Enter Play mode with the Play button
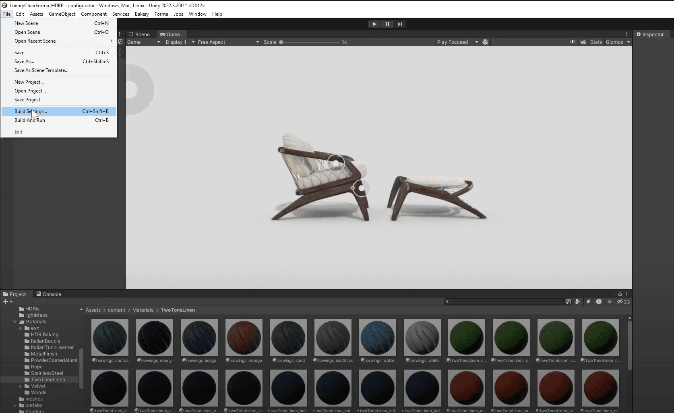This screenshot has height=413, width=674. [x=374, y=24]
